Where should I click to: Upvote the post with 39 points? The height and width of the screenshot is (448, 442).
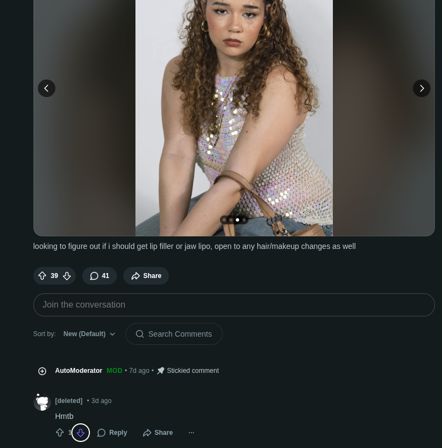click(42, 276)
